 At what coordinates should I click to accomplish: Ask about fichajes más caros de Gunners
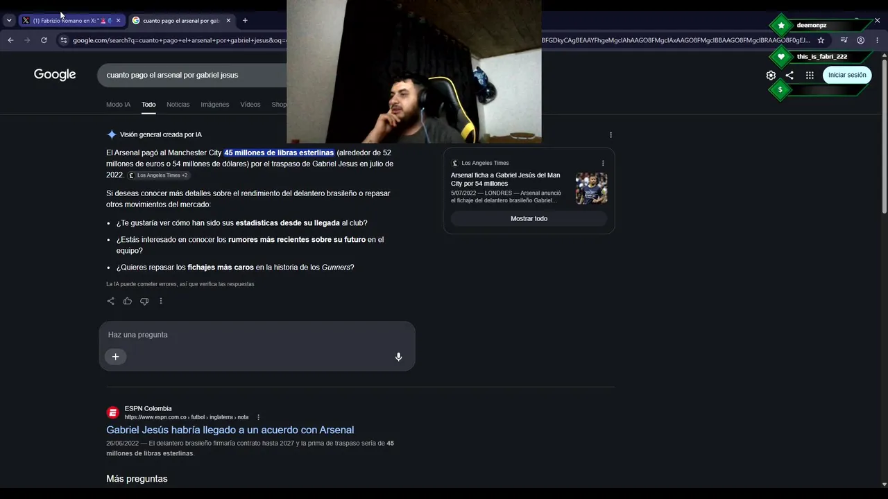[x=221, y=268]
